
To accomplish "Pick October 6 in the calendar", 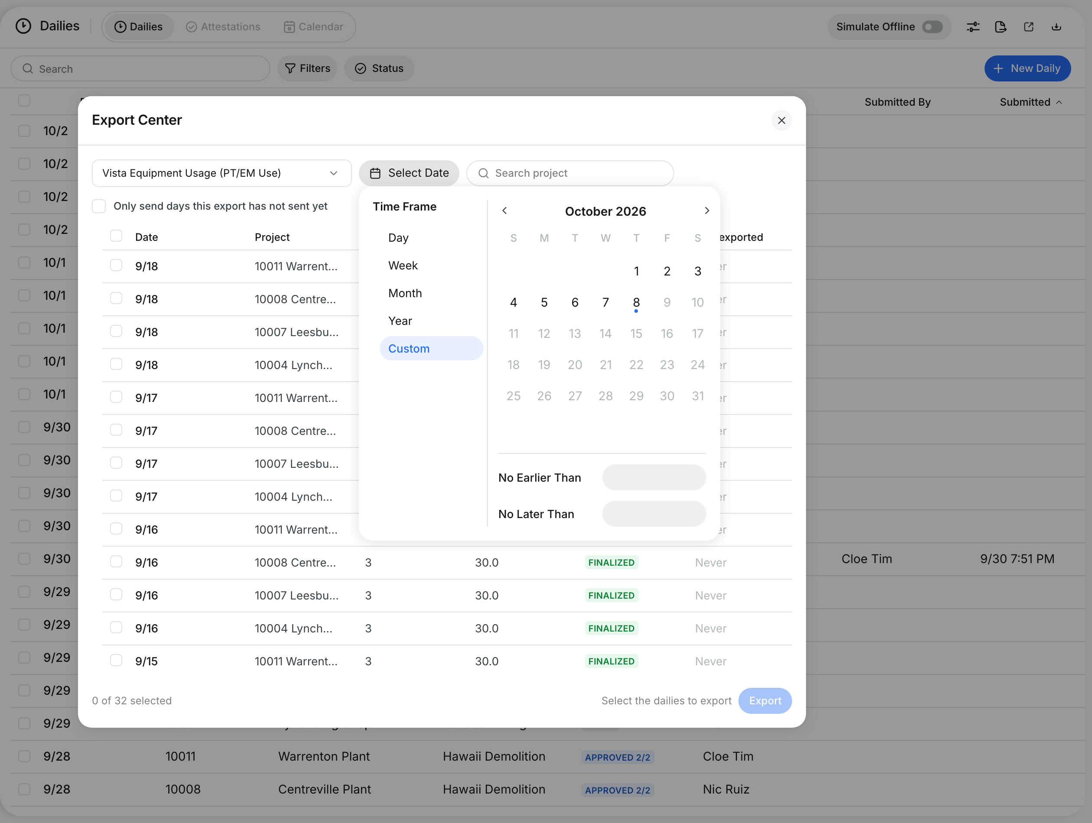I will click(575, 302).
